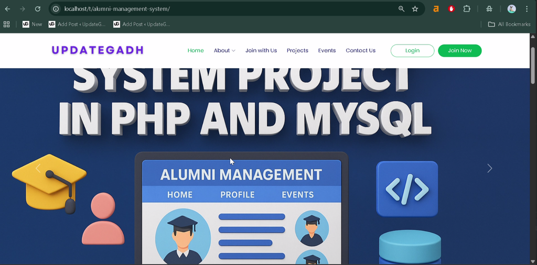Open first 'Add Post ‹ UpdateG...' bookmark

coord(77,24)
